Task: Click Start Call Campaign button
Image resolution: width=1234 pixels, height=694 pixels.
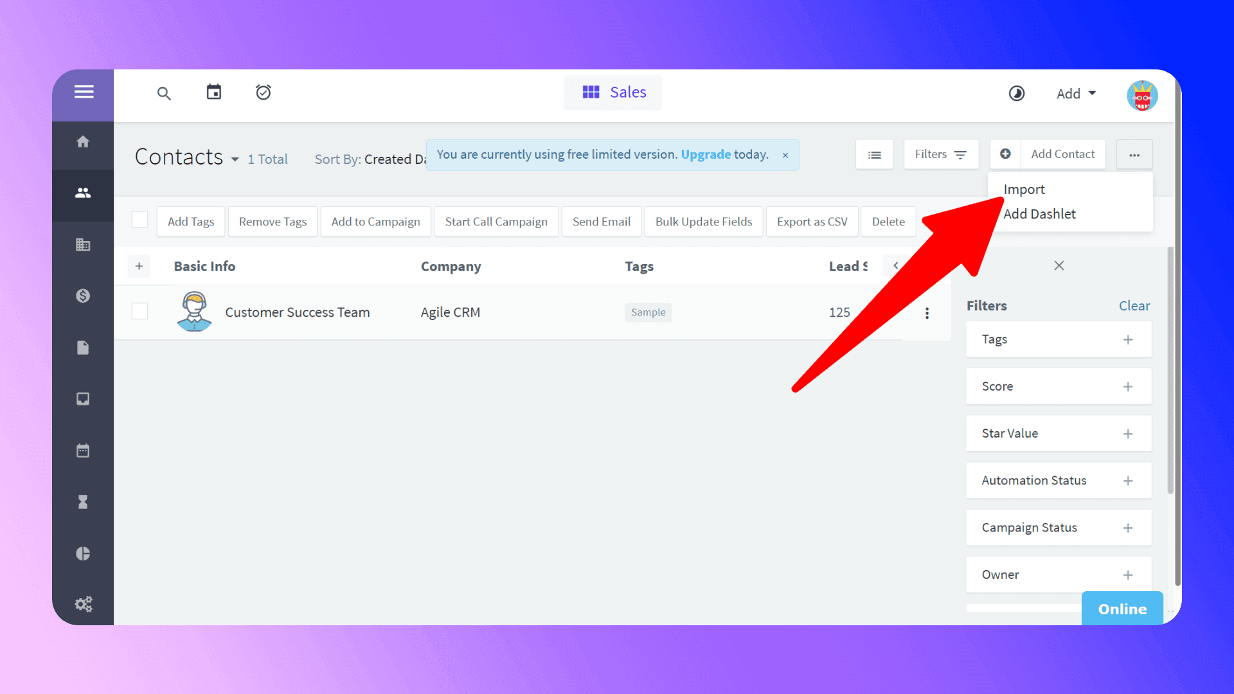Action: tap(496, 222)
